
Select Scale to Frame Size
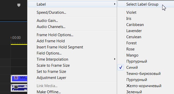[53, 65]
